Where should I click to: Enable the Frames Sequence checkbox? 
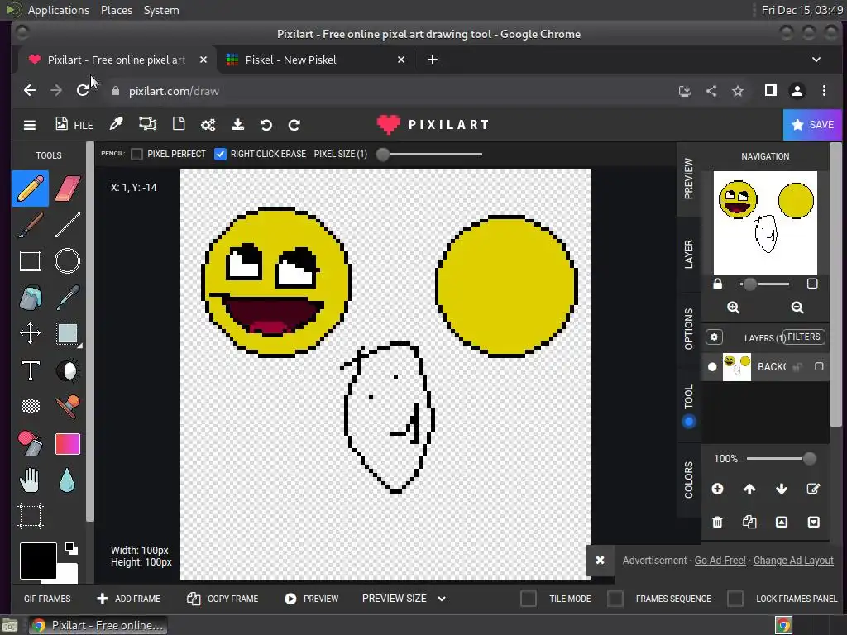click(x=615, y=599)
